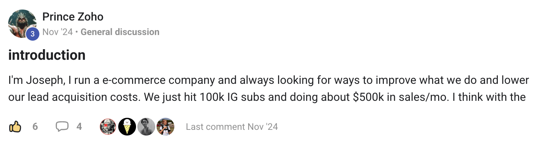Filter by General discussion category
539x150 pixels.
120,32
